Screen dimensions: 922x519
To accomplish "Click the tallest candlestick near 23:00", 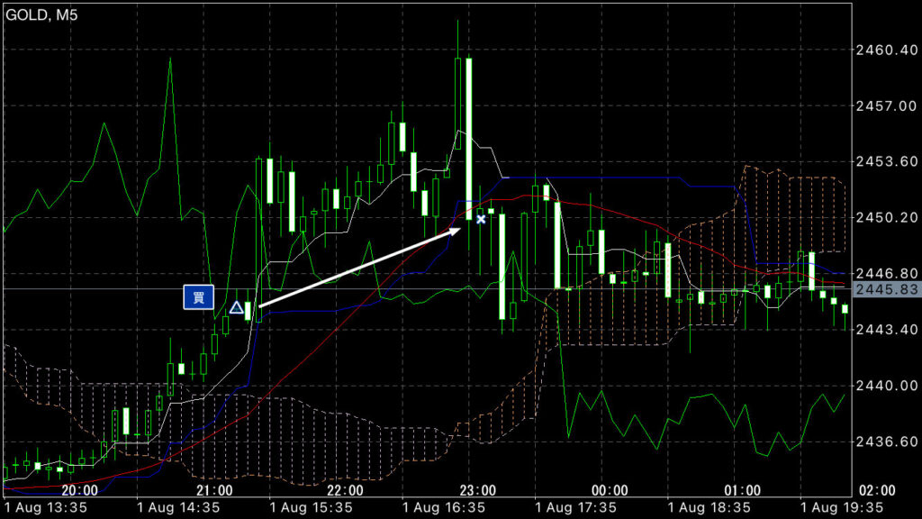I will coord(468,139).
